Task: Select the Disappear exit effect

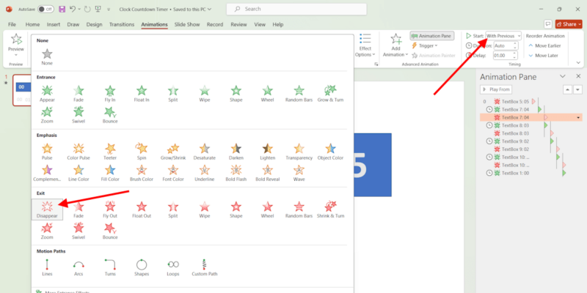Action: 47,209
